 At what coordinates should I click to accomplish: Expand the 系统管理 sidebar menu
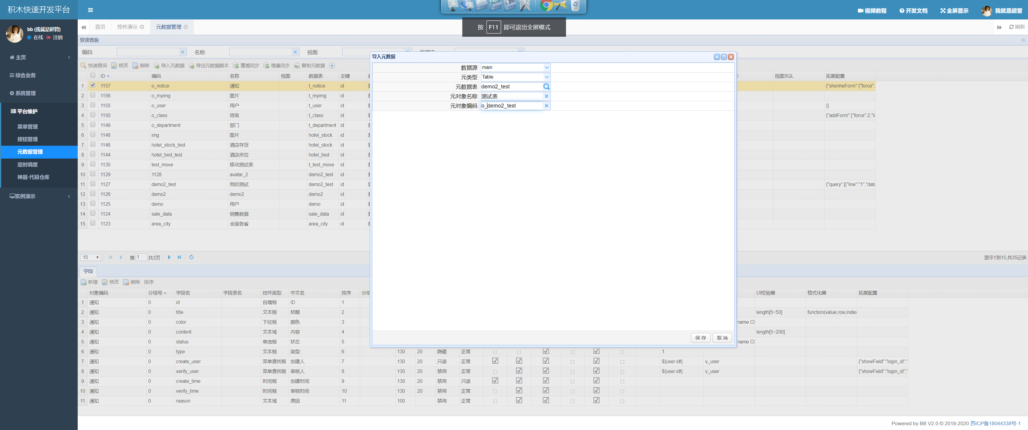click(x=39, y=93)
